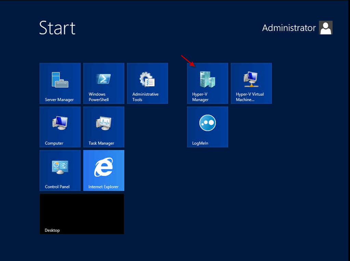Click the Administrator account name

point(289,28)
